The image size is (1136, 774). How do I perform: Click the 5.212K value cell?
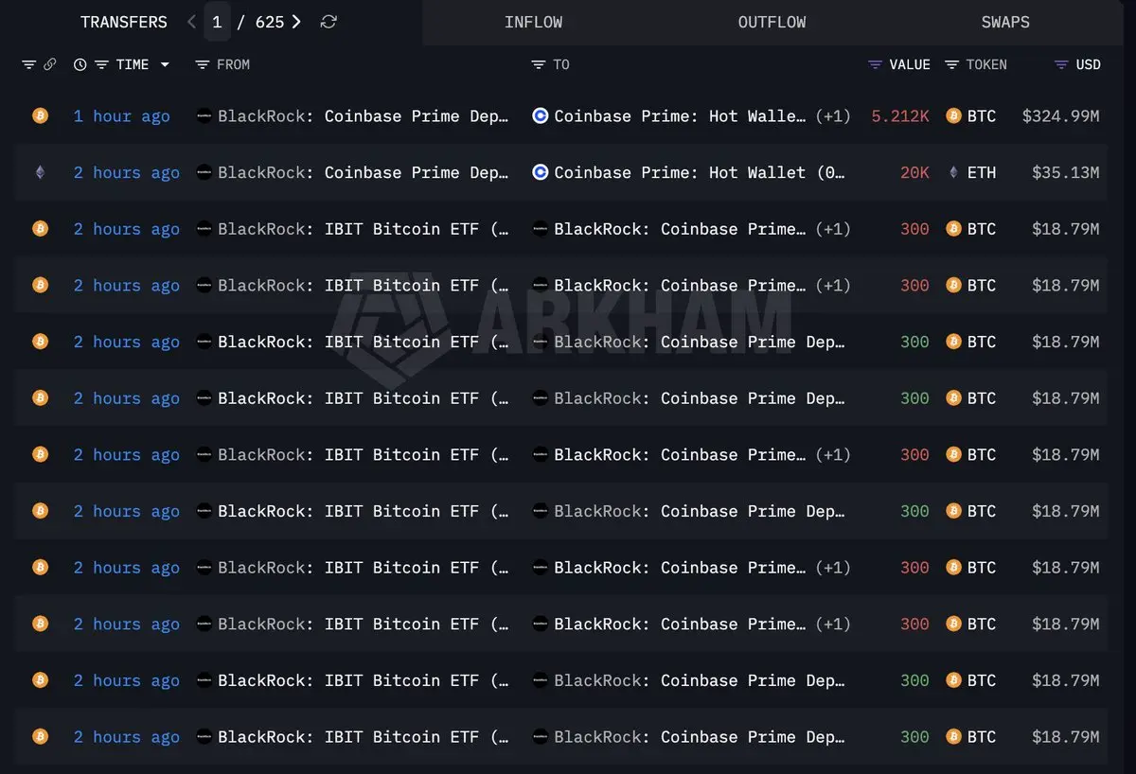tap(900, 116)
